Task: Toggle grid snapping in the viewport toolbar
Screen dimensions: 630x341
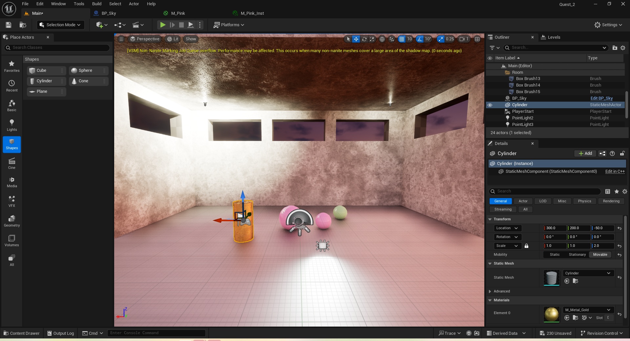Action: pyautogui.click(x=402, y=39)
